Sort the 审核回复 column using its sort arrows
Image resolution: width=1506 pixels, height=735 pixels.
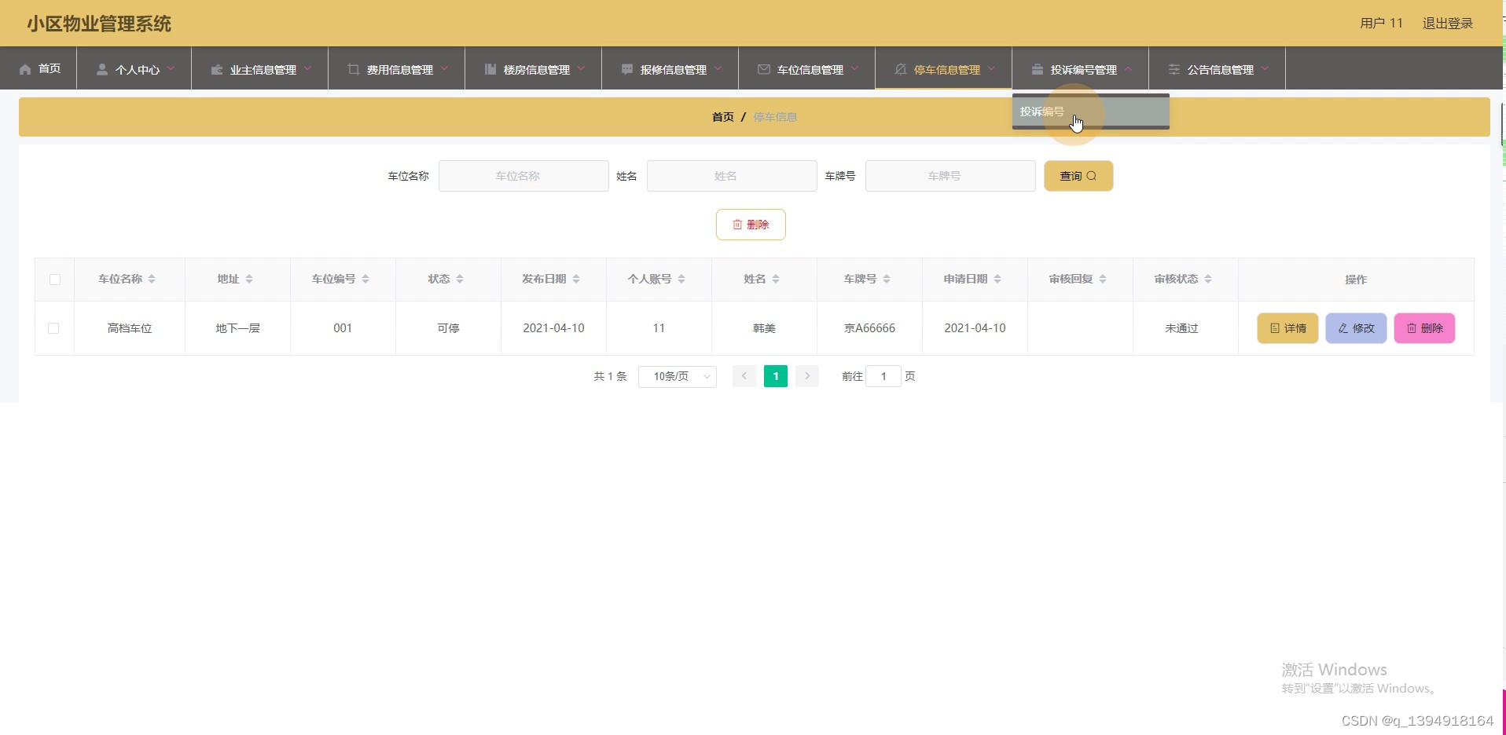click(x=1103, y=279)
